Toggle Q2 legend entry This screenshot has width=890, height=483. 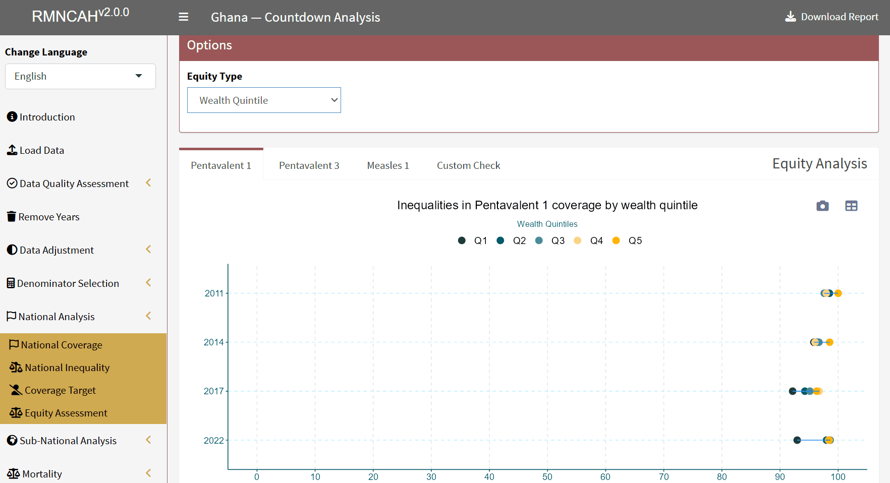(x=511, y=240)
